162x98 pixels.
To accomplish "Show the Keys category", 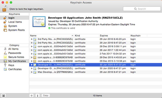I will point(15,65).
